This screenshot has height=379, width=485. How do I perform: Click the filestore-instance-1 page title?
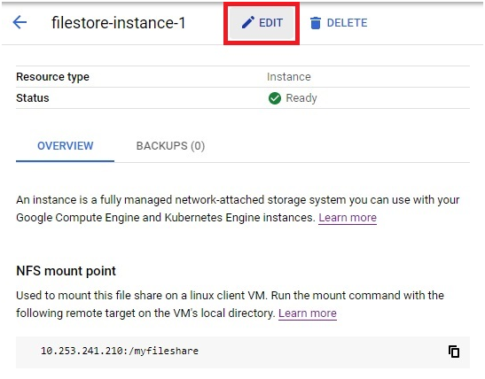point(119,23)
